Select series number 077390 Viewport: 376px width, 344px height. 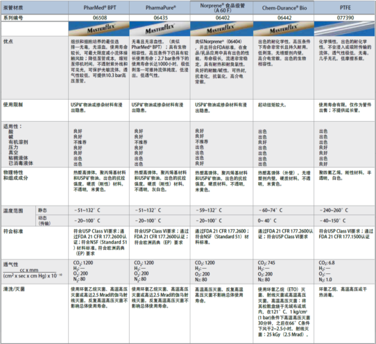(x=345, y=18)
